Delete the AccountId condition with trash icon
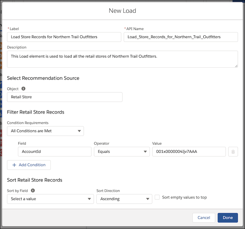Screen dimensions: 245x229 233,152
